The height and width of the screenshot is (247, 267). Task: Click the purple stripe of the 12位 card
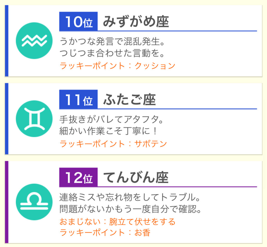(x=7, y=202)
